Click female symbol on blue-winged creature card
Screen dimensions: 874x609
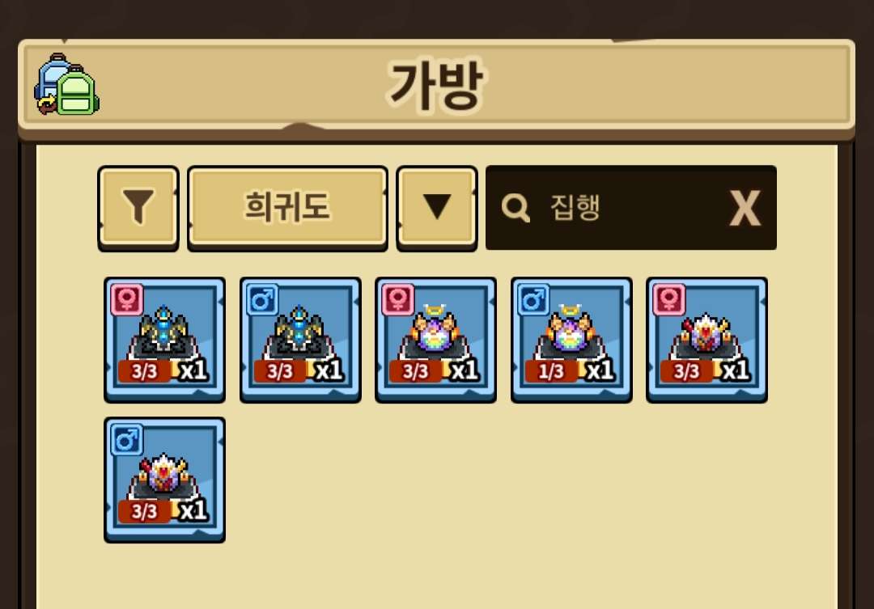tap(127, 300)
